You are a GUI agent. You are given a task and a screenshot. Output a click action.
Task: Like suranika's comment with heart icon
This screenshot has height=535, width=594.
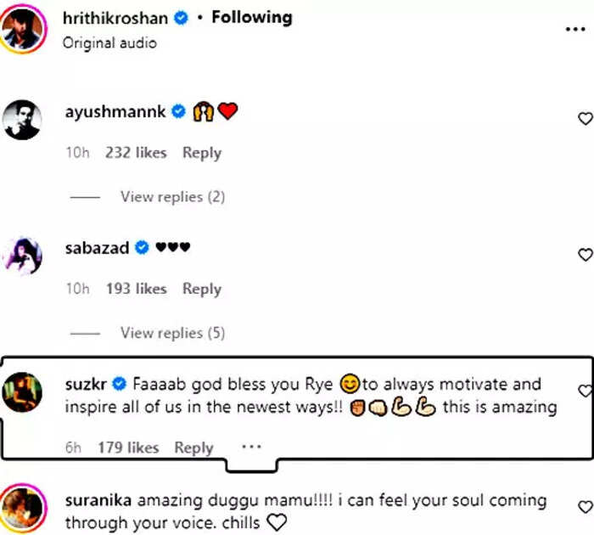(x=586, y=507)
